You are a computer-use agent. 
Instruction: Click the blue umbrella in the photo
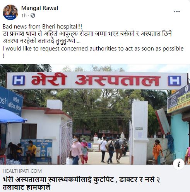[x=12, y=116]
